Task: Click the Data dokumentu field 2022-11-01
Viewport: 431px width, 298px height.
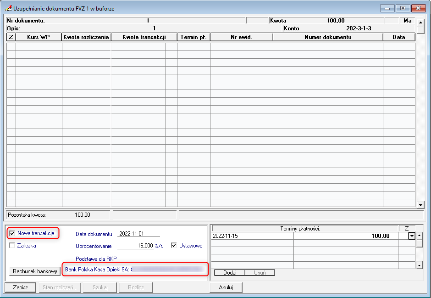Action: (x=138, y=234)
